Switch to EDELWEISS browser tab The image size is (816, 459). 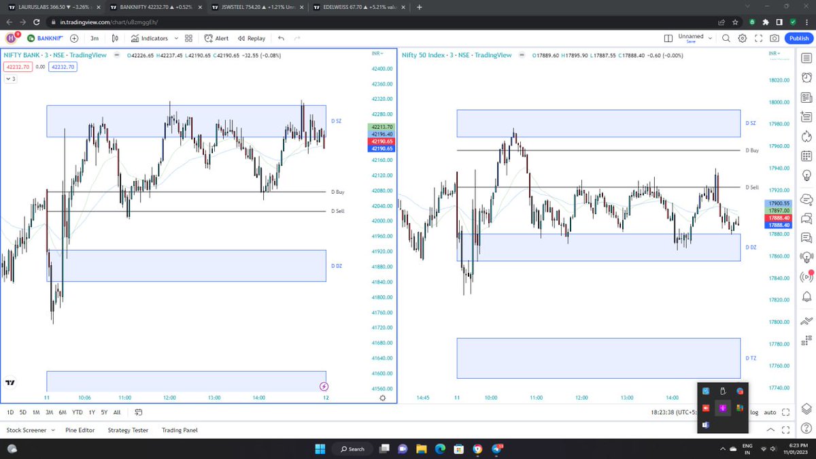358,7
